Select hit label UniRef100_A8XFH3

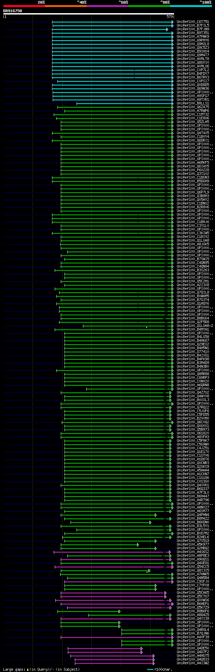pyautogui.click(x=193, y=437)
